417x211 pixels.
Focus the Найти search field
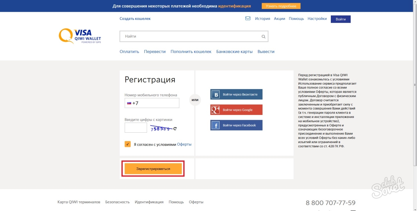[194, 36]
